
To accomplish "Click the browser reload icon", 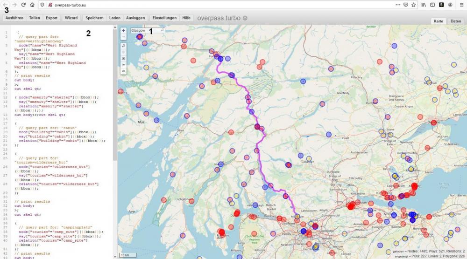I will (x=23, y=5).
